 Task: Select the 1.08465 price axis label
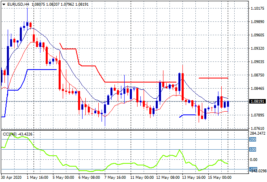click(258, 88)
